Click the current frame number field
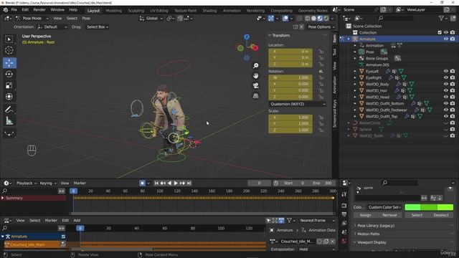Image resolution: width=459 pixels, height=258 pixels. (259, 183)
